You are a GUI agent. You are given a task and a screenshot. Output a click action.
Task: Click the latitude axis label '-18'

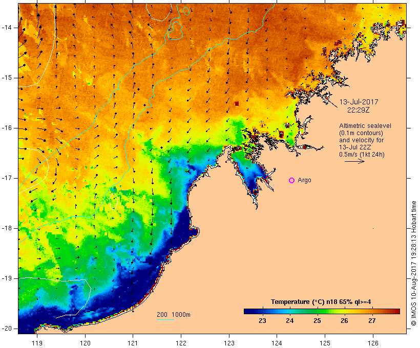click(7, 228)
